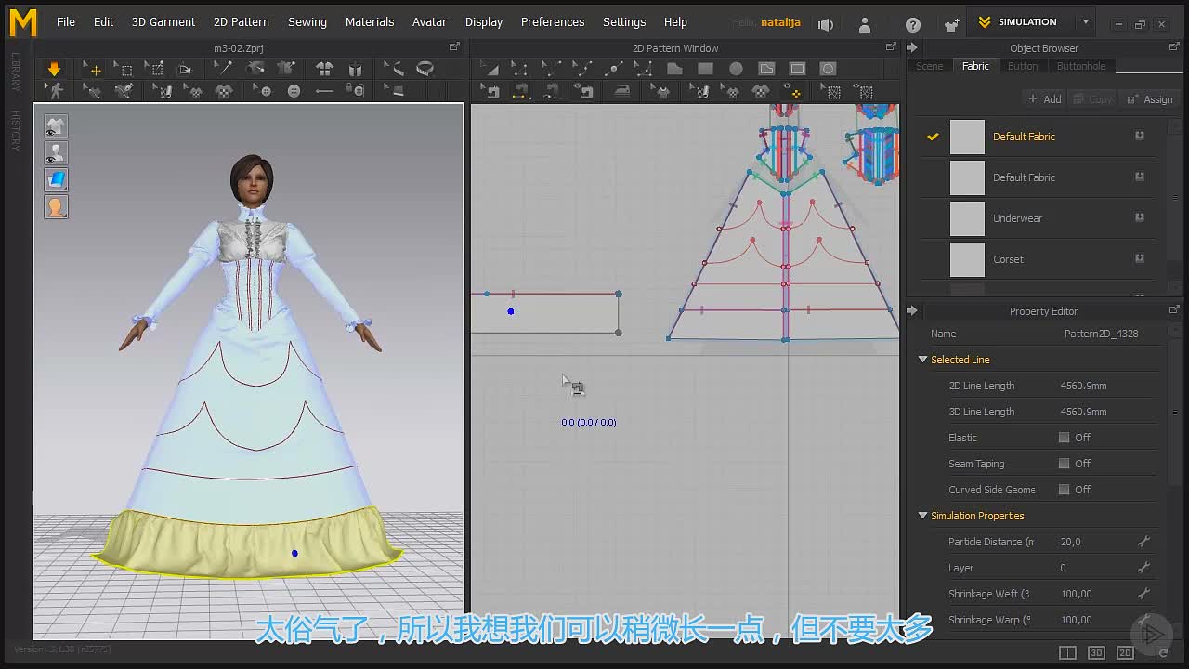Enable the Elastic checkbox
Image resolution: width=1189 pixels, height=669 pixels.
(1064, 438)
